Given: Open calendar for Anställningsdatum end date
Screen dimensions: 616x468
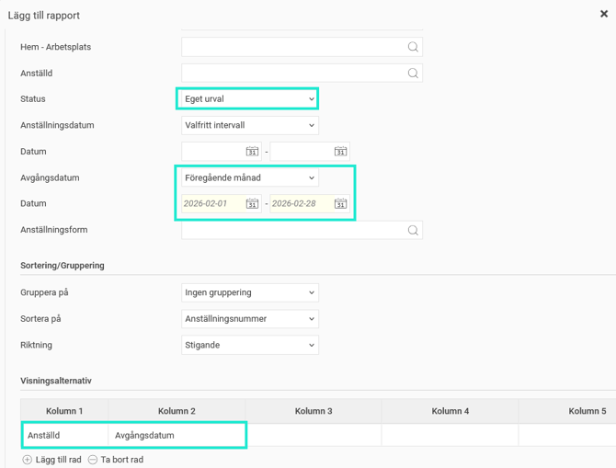Looking at the screenshot, I should pos(340,152).
